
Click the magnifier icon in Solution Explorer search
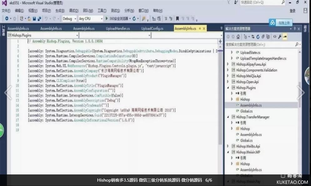pyautogui.click(x=297, y=44)
